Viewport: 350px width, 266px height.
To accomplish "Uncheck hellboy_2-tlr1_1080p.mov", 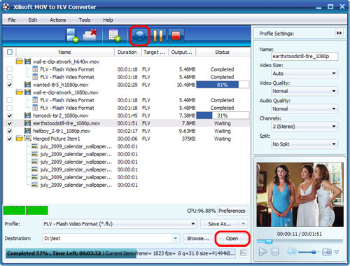I will [10, 131].
